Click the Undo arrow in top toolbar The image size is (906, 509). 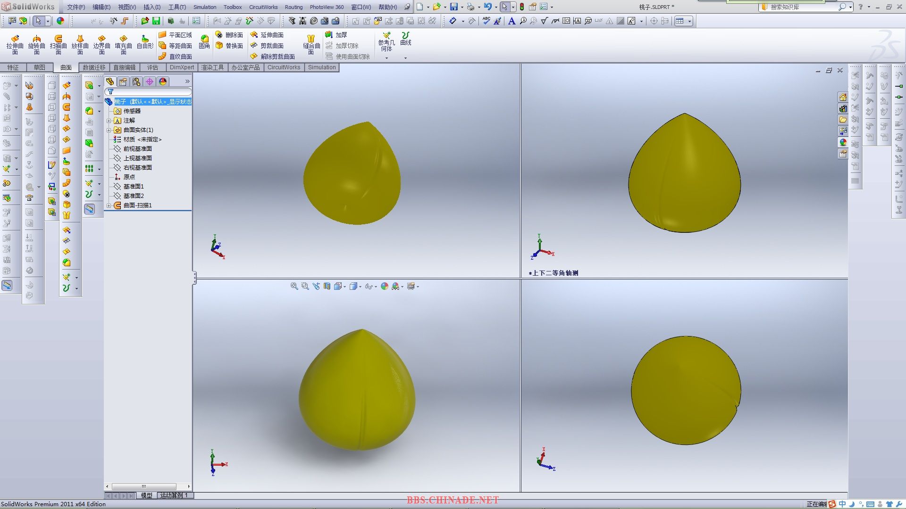(x=487, y=7)
